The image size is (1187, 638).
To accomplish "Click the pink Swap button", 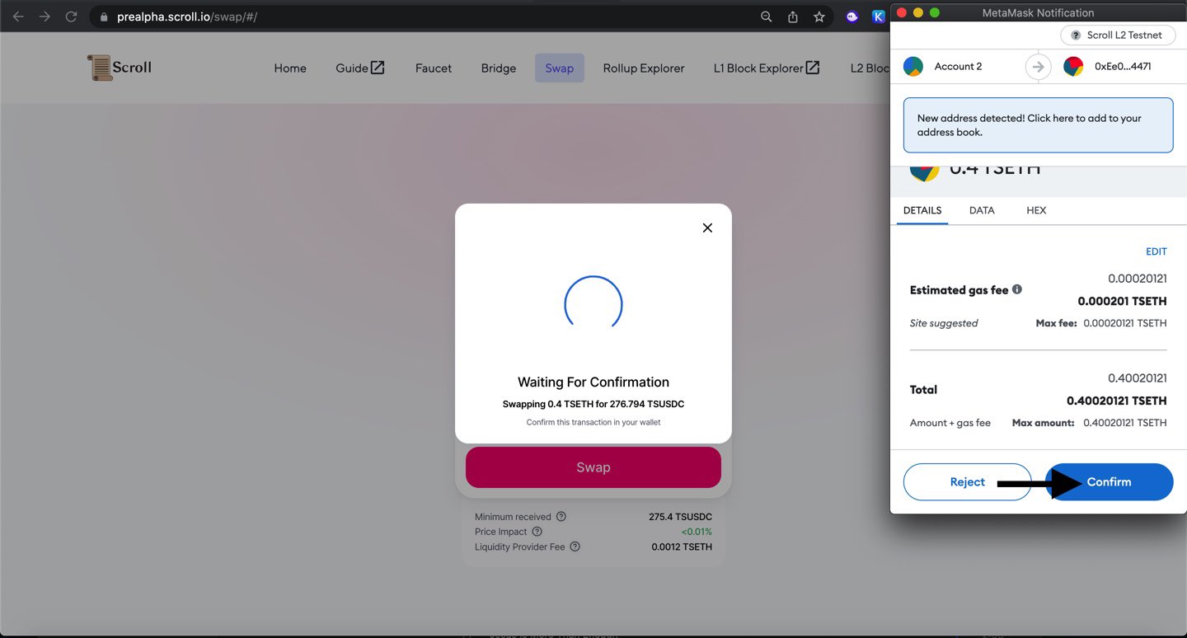I will click(593, 467).
